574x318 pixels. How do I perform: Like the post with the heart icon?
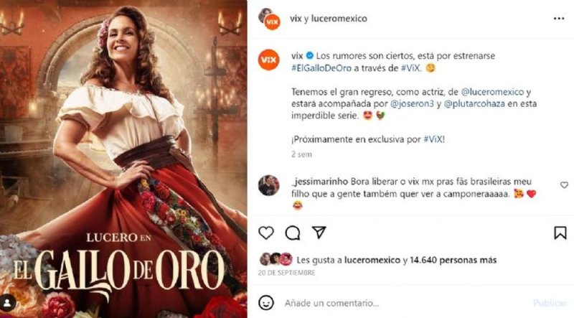[x=266, y=233]
